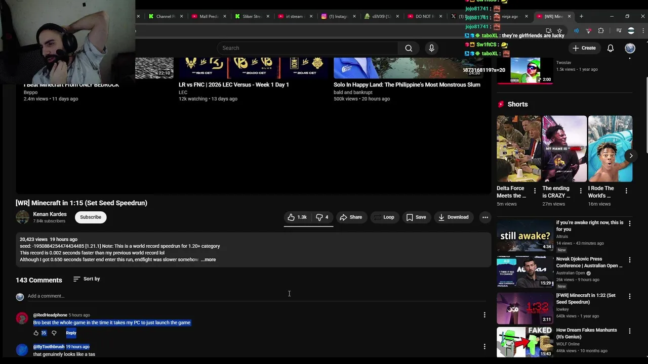648x364 pixels.
Task: Open options for Delta Force Meets short
Action: [x=535, y=191]
